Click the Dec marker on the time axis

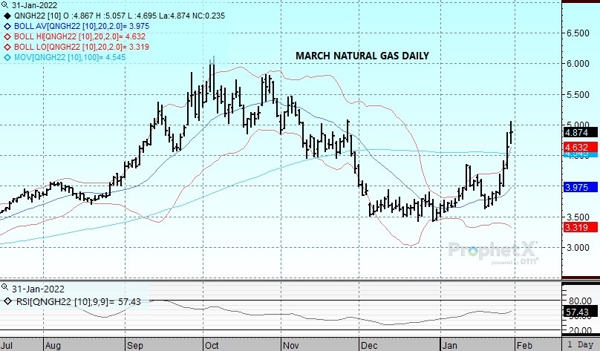(x=368, y=345)
